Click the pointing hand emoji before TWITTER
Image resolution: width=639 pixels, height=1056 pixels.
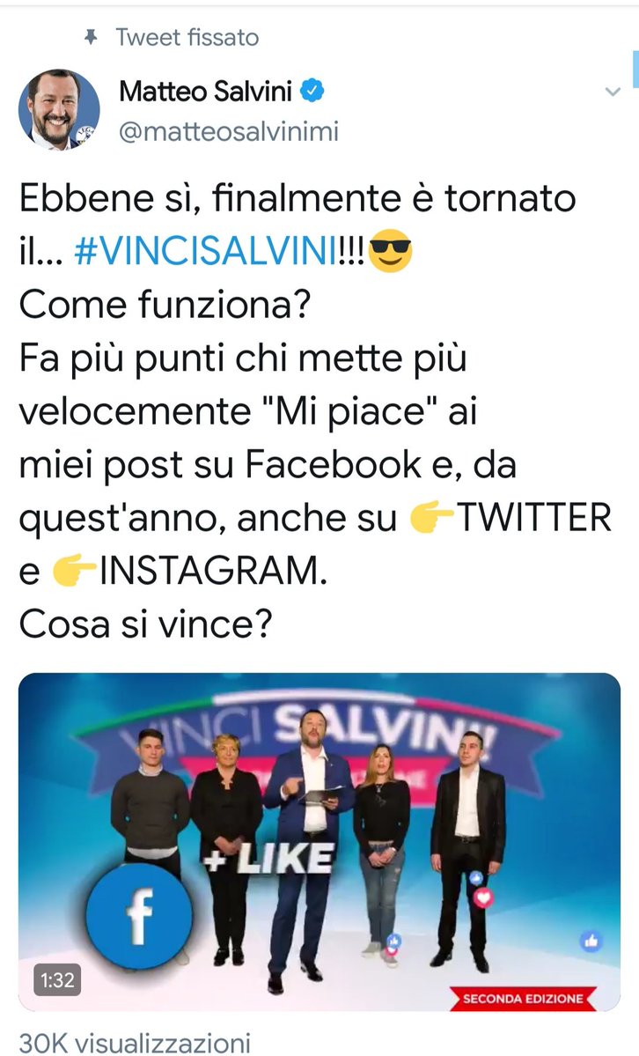pyautogui.click(x=432, y=518)
